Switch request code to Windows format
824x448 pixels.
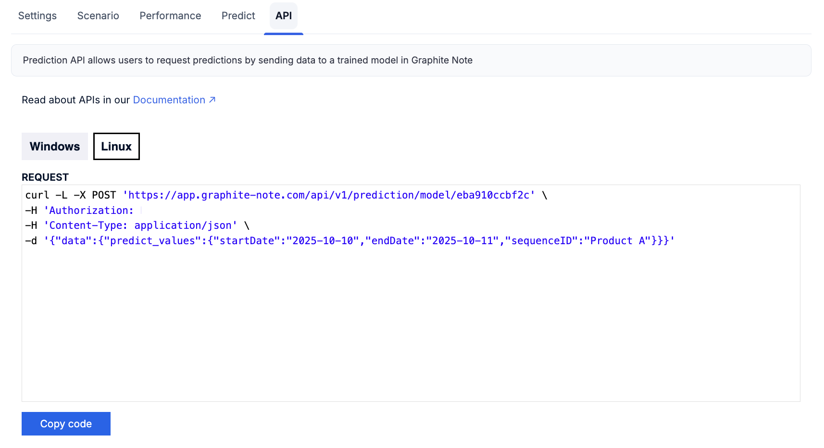click(x=55, y=147)
